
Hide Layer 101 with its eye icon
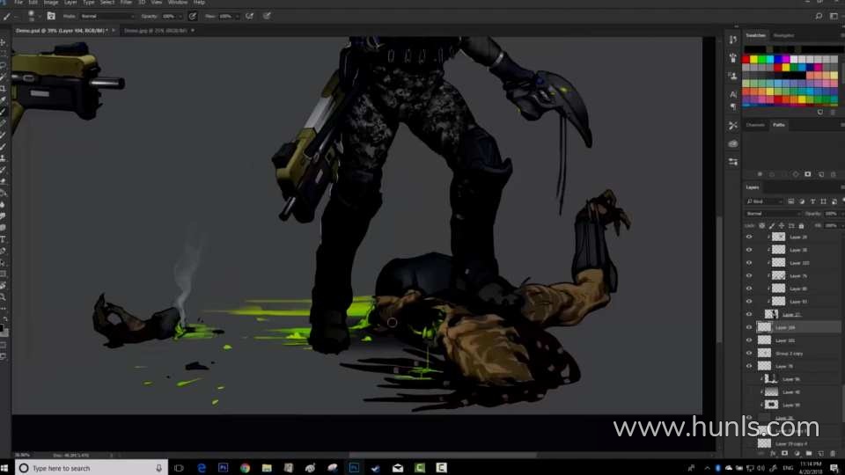[749, 340]
